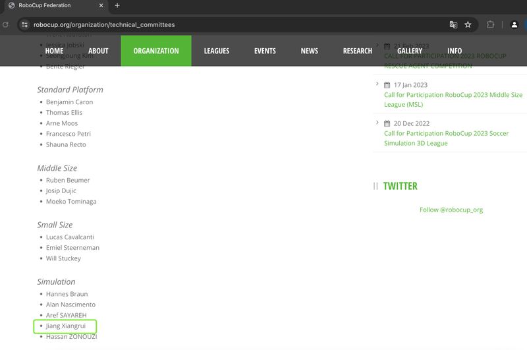Open the browser profile icon
This screenshot has height=350, width=527.
coord(514,24)
